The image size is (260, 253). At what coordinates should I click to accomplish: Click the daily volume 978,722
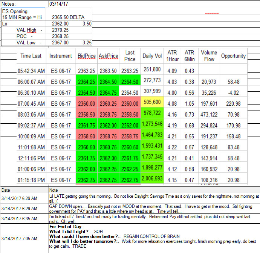tap(152, 113)
